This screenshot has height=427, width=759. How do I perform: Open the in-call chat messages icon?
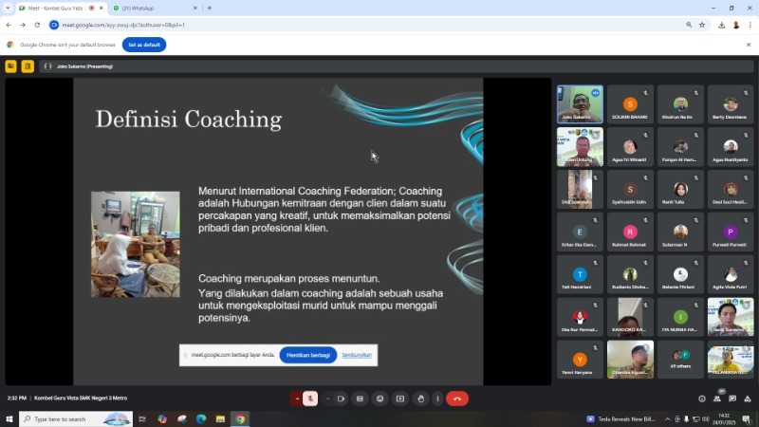coord(732,399)
